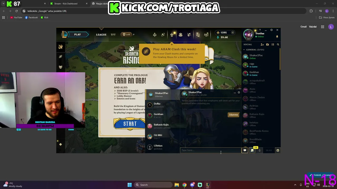Select offline friend AsArtas

click(261, 107)
